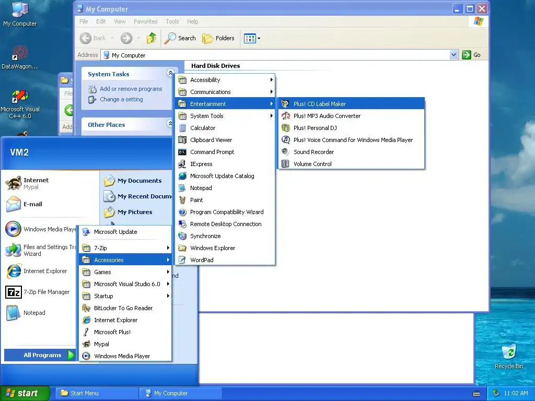
Task: Click the Calculator icon in Accessories
Action: (x=182, y=128)
